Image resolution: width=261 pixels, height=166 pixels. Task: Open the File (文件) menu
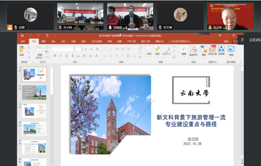23,41
